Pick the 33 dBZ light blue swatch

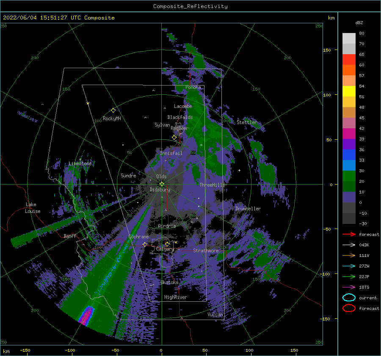click(349, 165)
